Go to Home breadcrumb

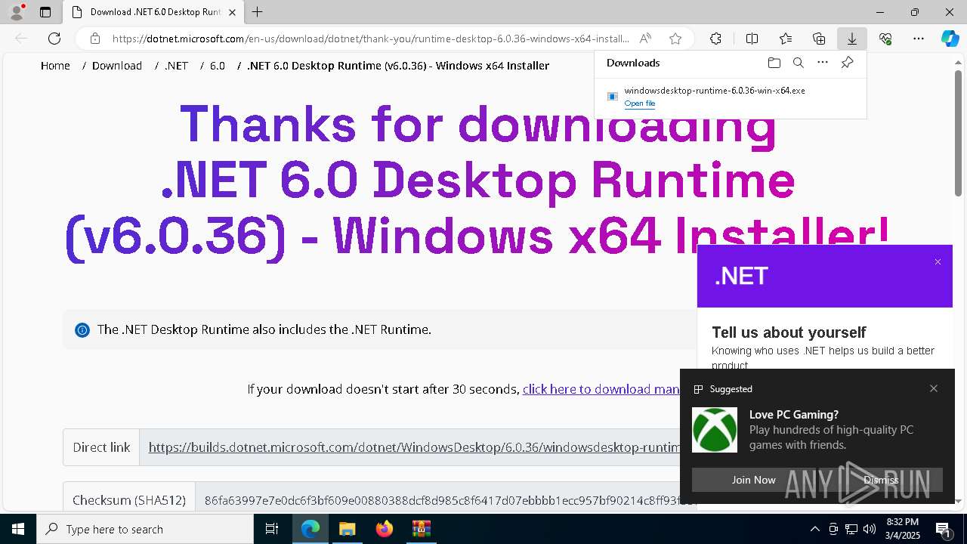click(55, 66)
